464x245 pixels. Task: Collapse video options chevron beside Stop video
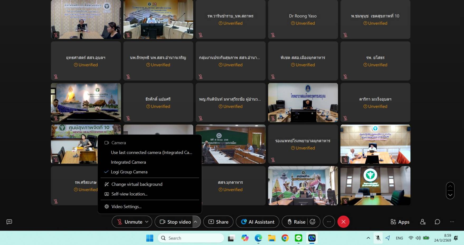[195, 222]
